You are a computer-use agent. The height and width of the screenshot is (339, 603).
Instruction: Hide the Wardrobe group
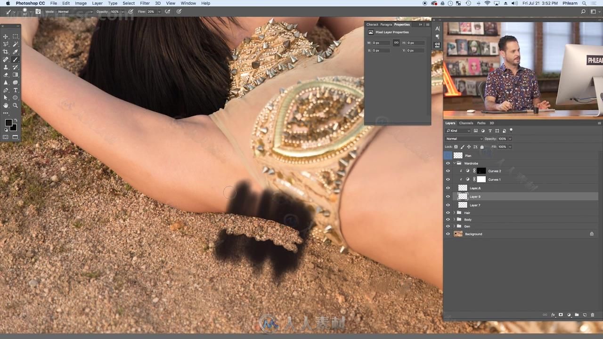[448, 163]
